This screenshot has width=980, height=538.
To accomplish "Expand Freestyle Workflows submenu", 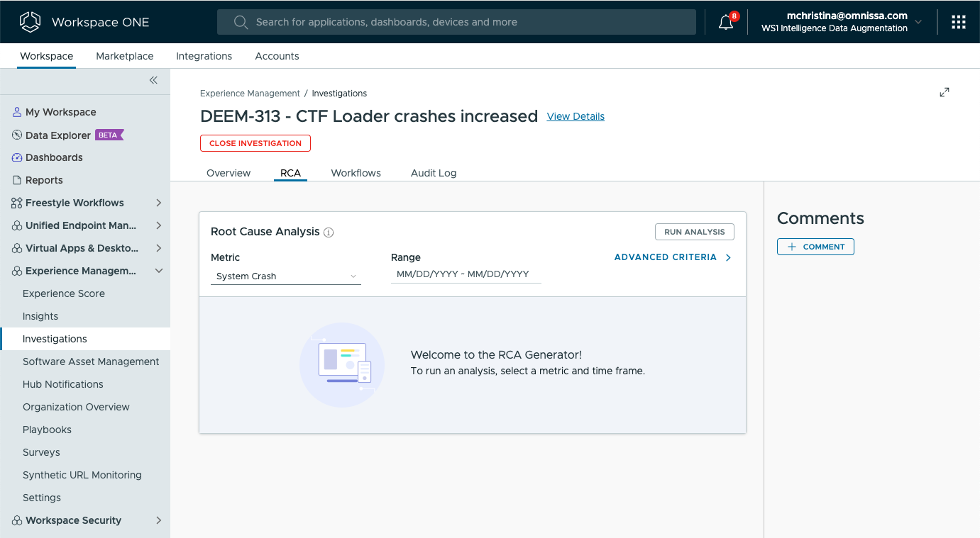I will (x=159, y=203).
